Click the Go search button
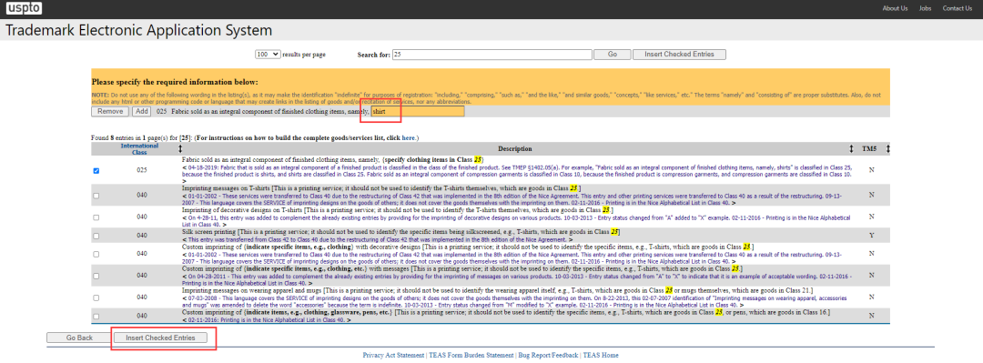The image size is (983, 363). (613, 55)
